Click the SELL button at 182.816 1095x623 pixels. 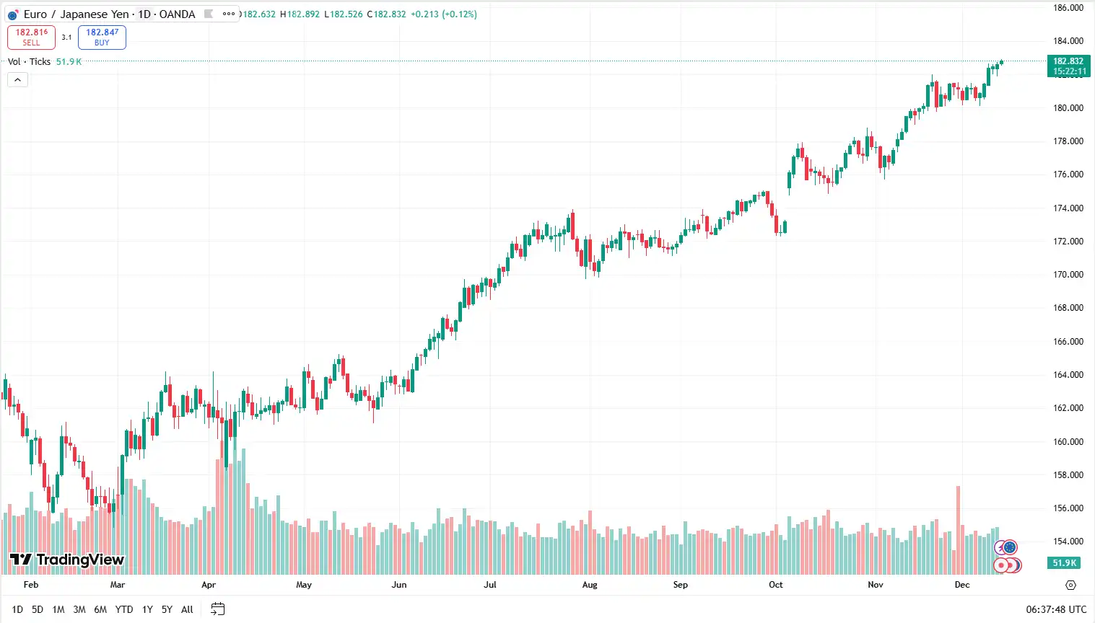click(31, 36)
